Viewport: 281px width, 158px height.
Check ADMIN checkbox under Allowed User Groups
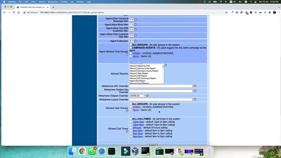(131, 107)
